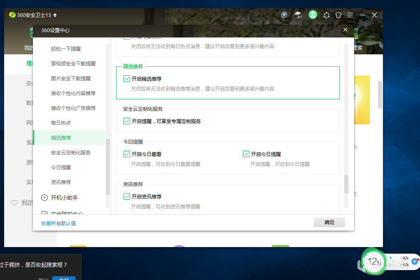Click the 今日提醒 section heading
This screenshot has width=420, height=280.
coord(133,142)
